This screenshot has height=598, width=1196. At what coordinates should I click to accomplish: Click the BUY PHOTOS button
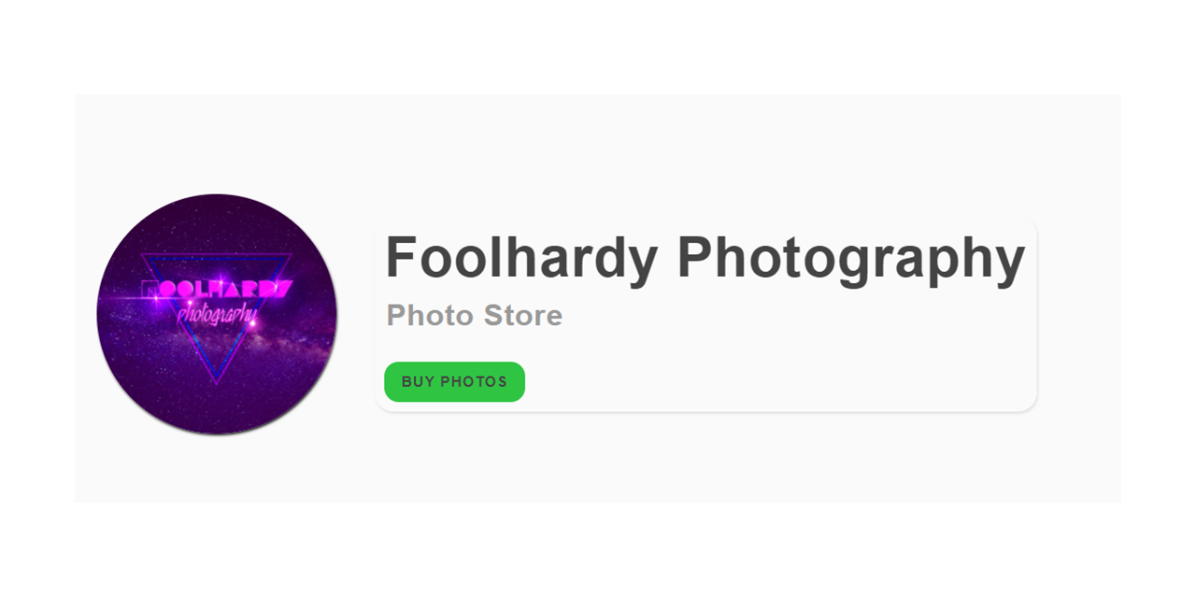[454, 381]
